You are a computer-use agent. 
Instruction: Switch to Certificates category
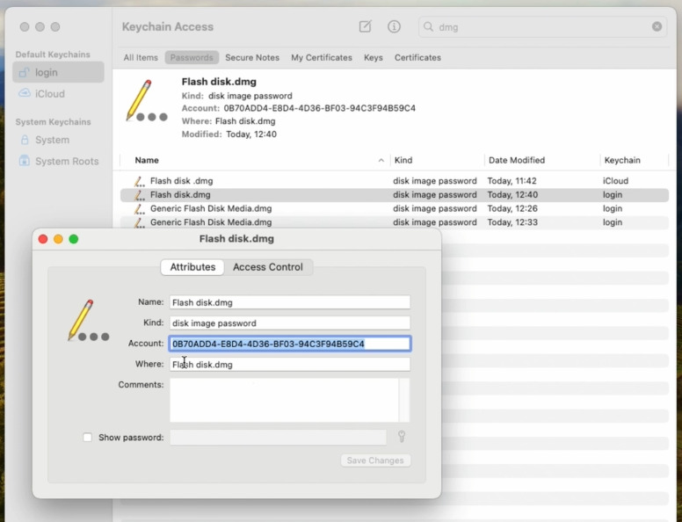(417, 57)
